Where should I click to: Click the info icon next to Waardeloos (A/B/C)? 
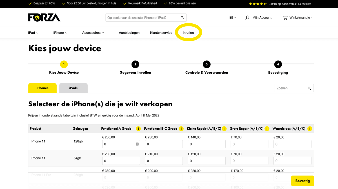click(310, 129)
